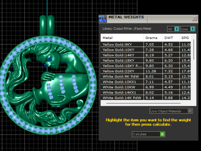Select the White Gold:14KX1 row
This screenshot has height=151, width=201.
(x=146, y=92)
